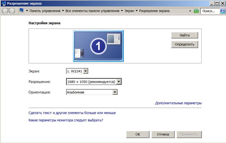This screenshot has height=143, width=226.
Task: Open the Ориентация dropdown Альбомная
Action: coord(92,92)
